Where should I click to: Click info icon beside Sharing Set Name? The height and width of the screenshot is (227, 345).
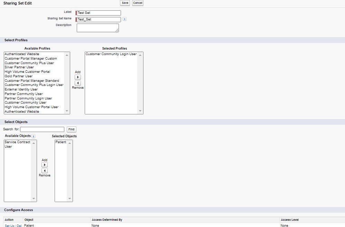(124, 19)
